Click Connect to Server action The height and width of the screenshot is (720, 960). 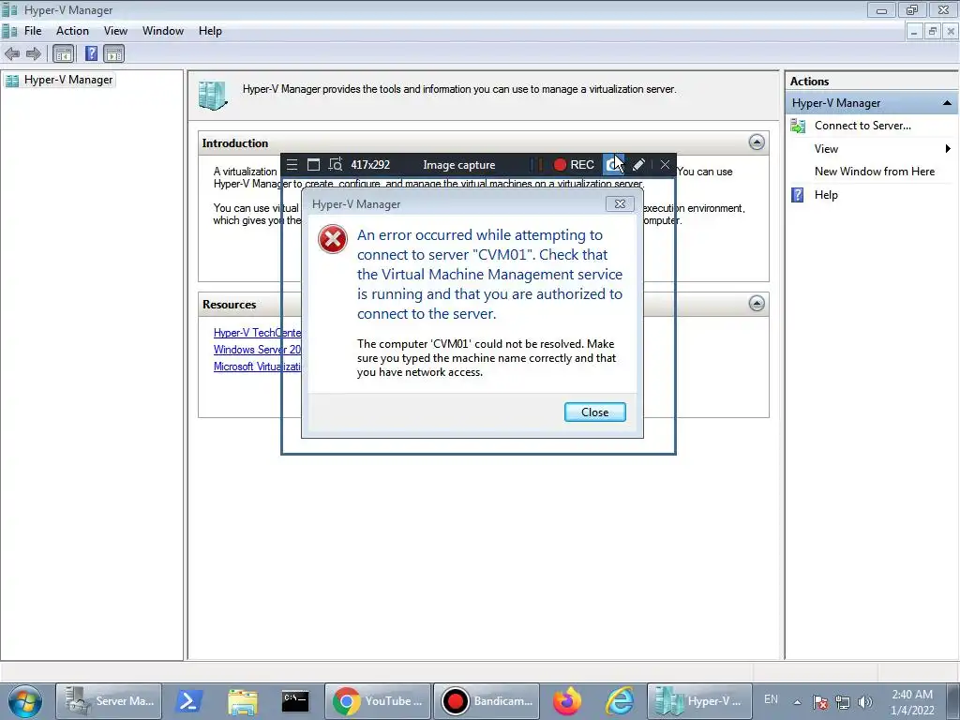(862, 126)
